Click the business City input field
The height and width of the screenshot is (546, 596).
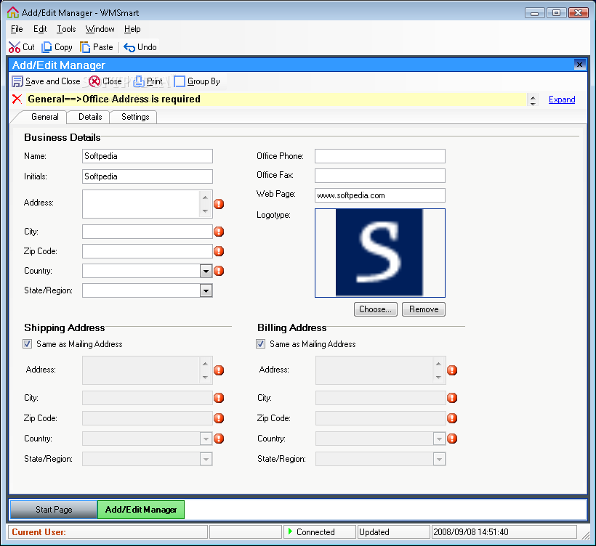148,232
